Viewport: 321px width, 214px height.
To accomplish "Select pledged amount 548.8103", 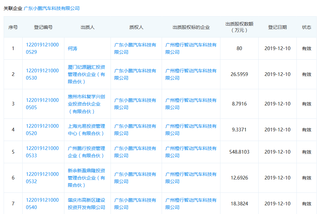I will point(239,152).
